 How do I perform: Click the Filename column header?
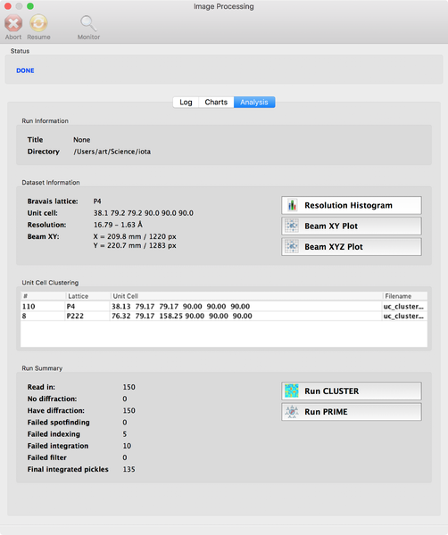point(404,296)
